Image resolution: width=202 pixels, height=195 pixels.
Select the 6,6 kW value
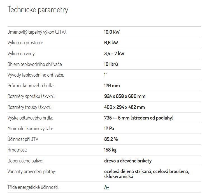point(111,43)
